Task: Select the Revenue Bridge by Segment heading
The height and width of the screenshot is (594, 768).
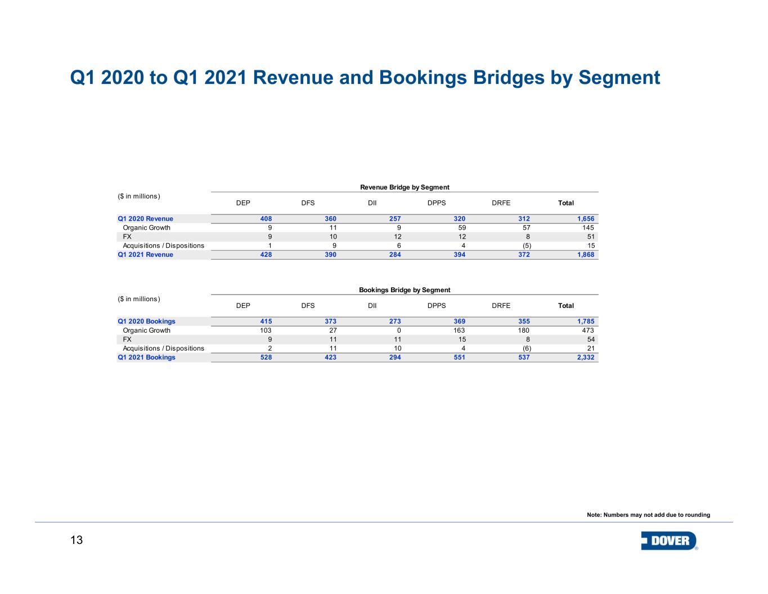Action: pyautogui.click(x=405, y=187)
